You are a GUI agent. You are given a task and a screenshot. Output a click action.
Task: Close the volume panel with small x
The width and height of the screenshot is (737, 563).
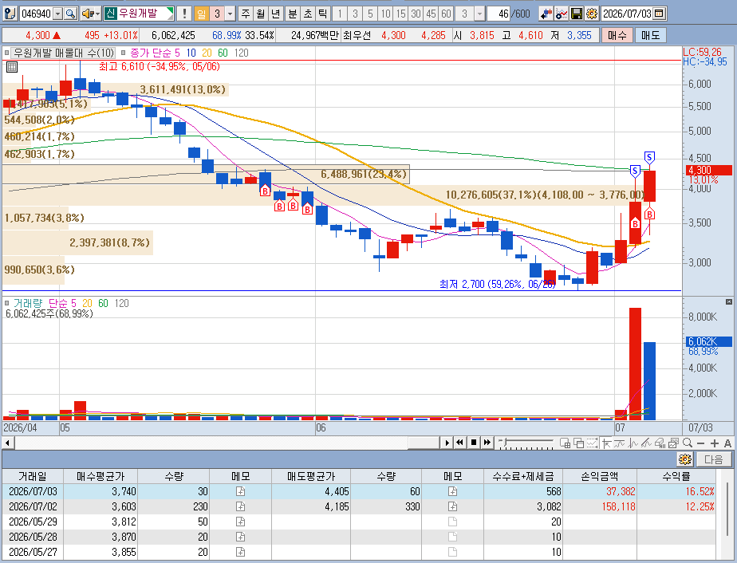(728, 301)
